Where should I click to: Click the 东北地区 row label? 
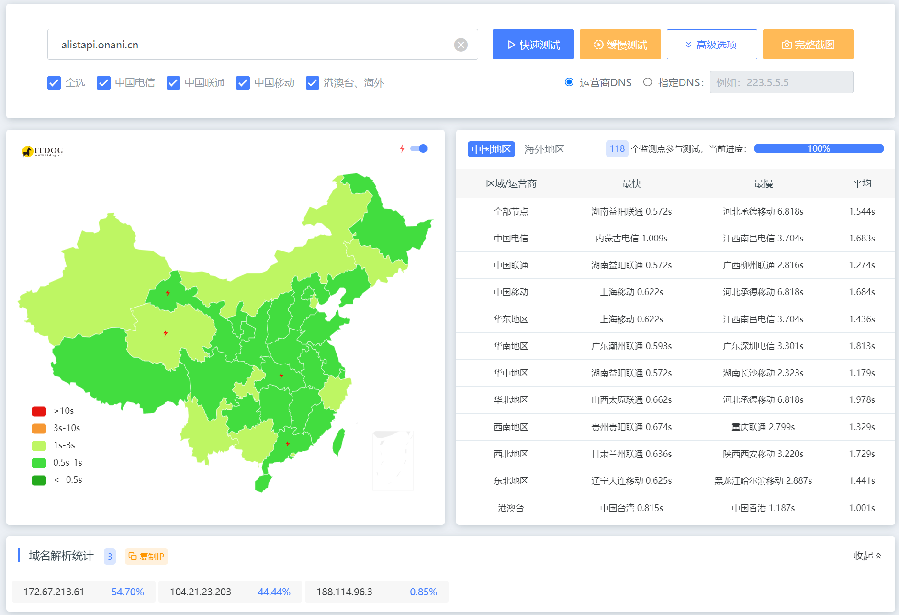[x=511, y=480]
